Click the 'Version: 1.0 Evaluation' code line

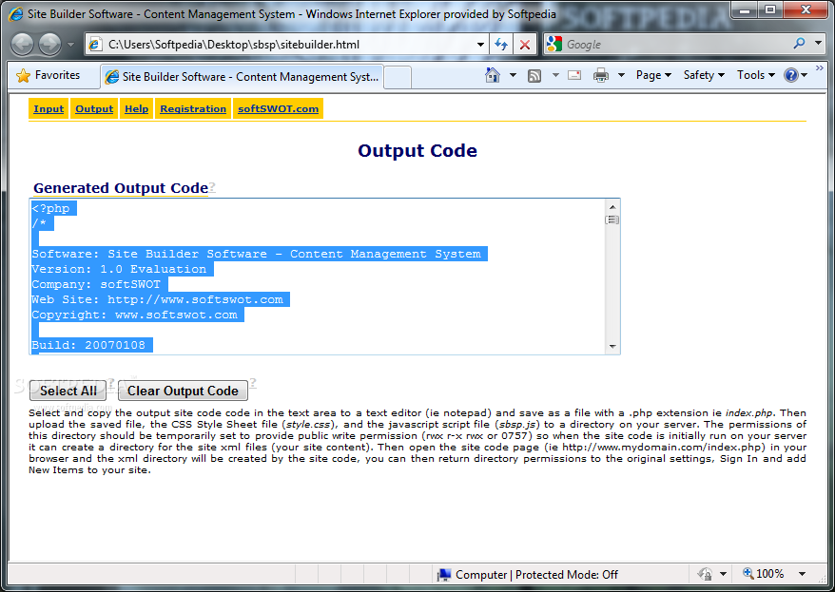point(119,269)
